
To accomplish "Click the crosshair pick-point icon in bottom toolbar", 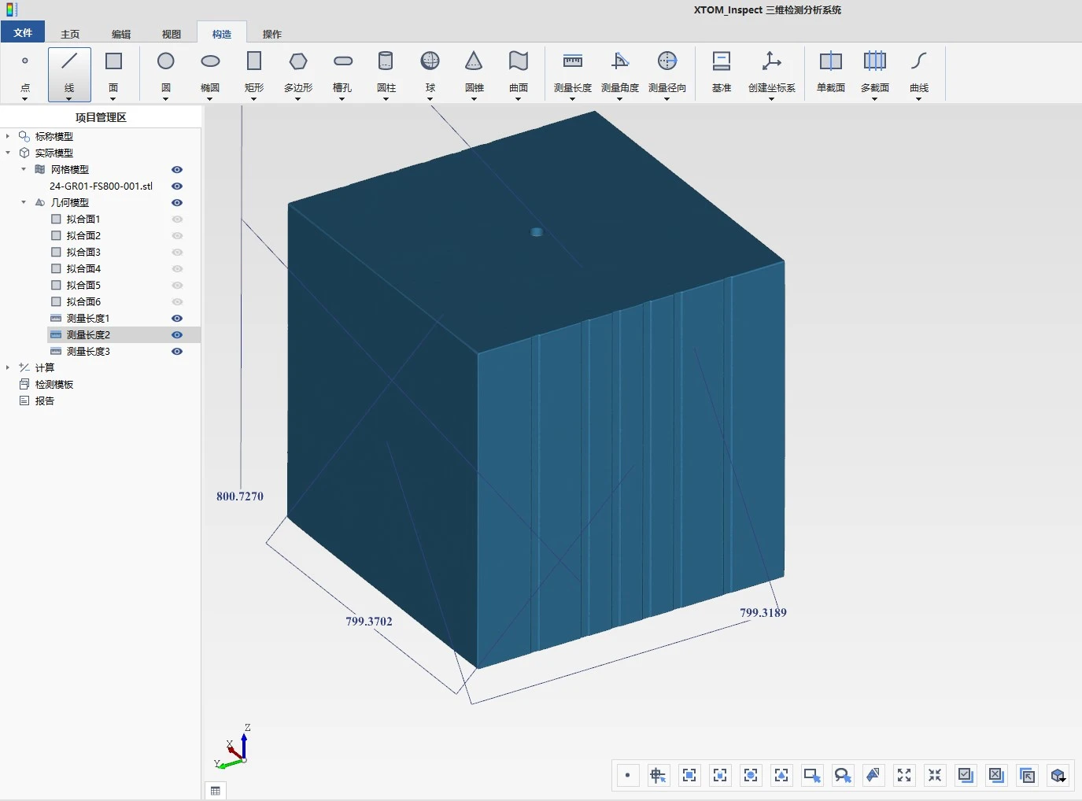I will coord(658,775).
